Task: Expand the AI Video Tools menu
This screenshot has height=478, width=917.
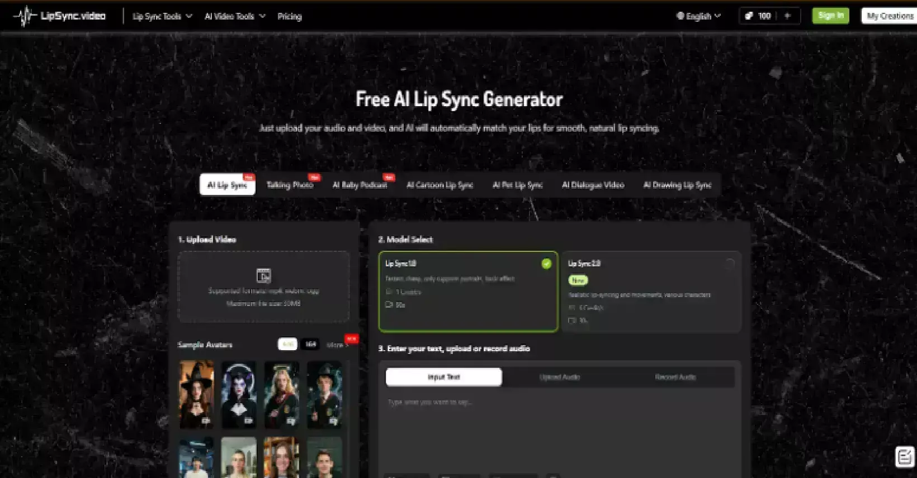Action: [x=235, y=16]
